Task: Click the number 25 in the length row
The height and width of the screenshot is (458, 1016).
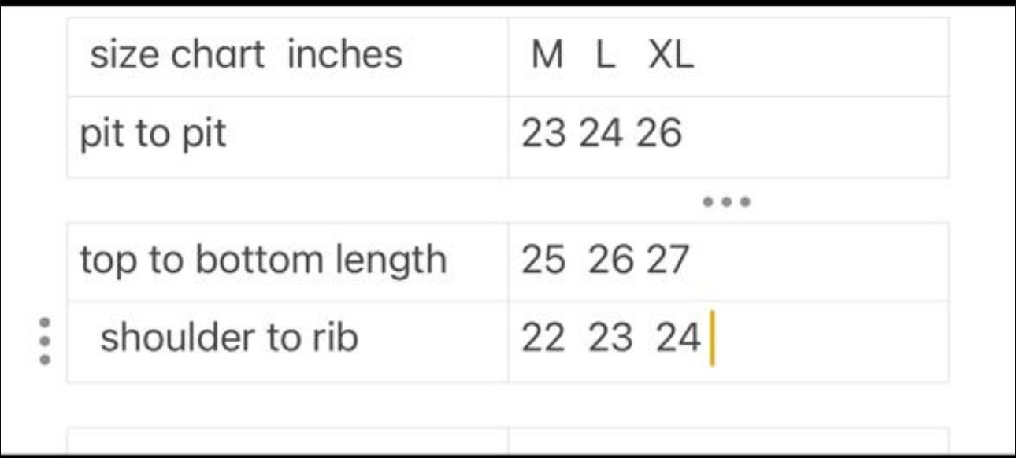Action: click(x=543, y=260)
